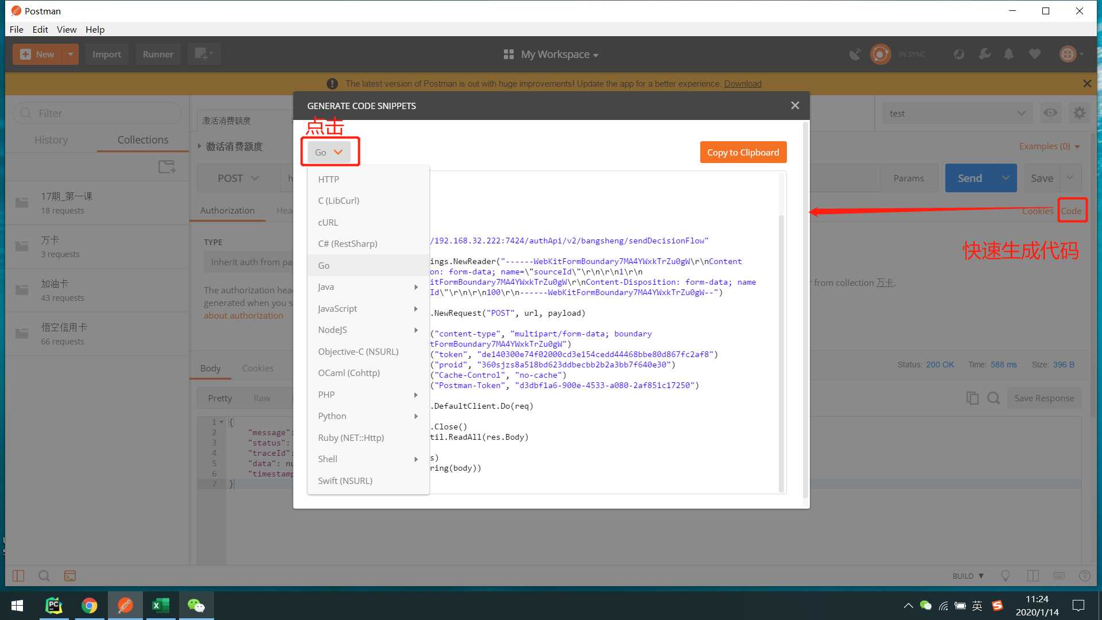The width and height of the screenshot is (1102, 620).
Task: Click the Collections tab icon in sidebar
Action: click(142, 139)
